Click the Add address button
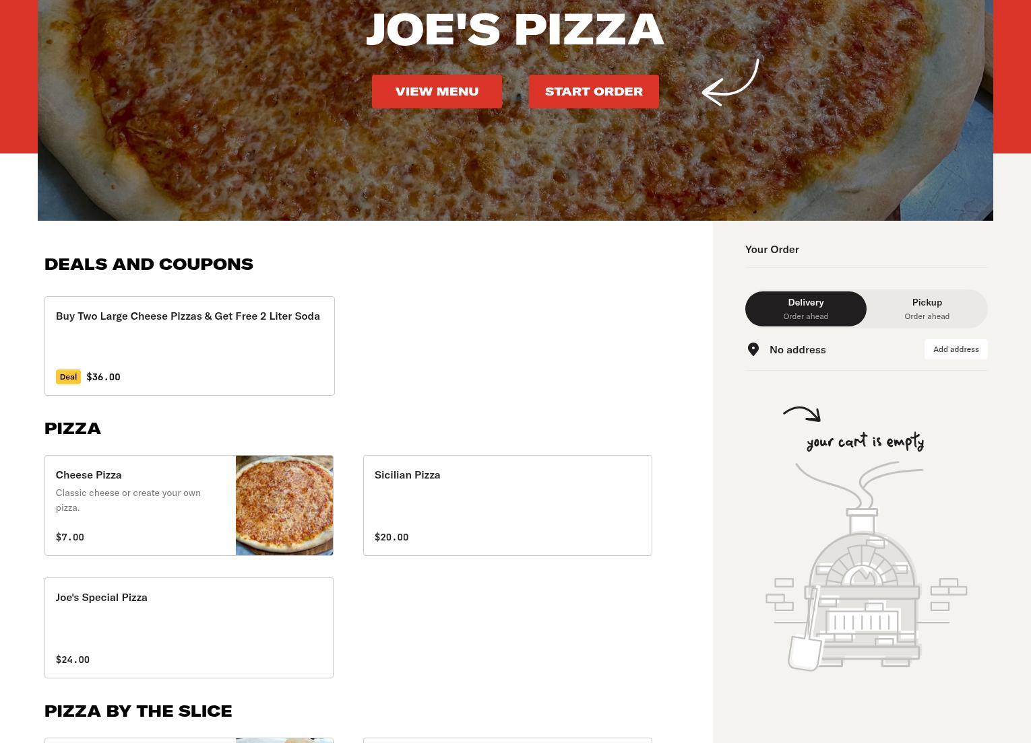This screenshot has width=1031, height=743. click(956, 349)
